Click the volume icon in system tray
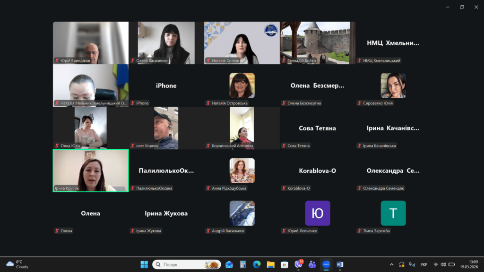This screenshot has width=484, height=272. 443,264
